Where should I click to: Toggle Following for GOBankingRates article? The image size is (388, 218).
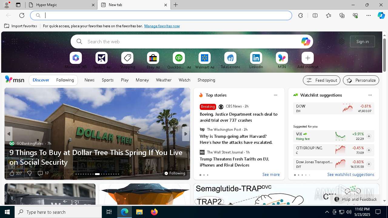175,173
